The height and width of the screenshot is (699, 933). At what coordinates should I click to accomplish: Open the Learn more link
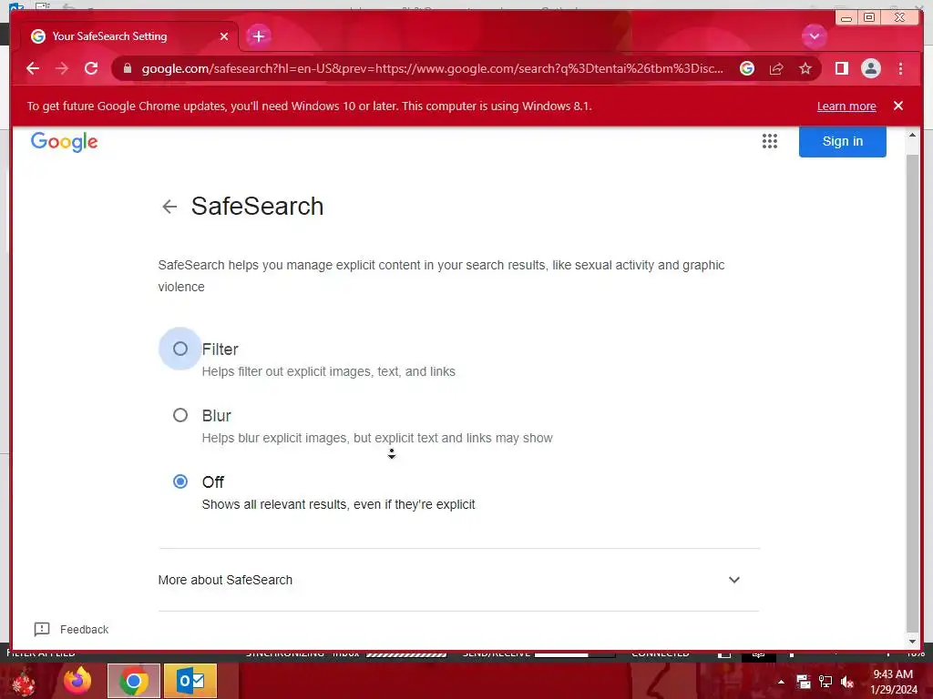click(x=846, y=106)
